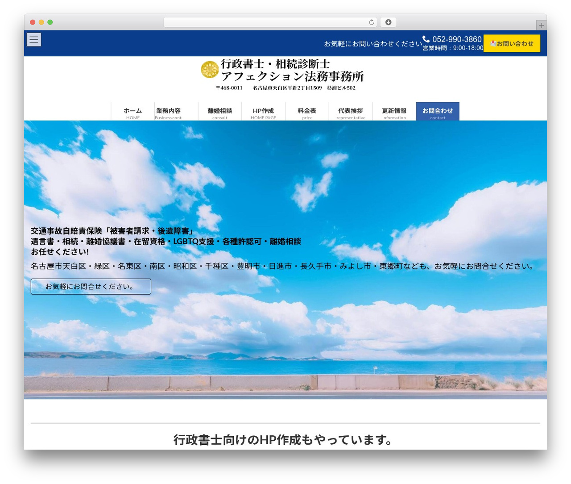Click the hero line starting 名古屋市天白区
Screen dimensions: 571x484
tap(283, 266)
